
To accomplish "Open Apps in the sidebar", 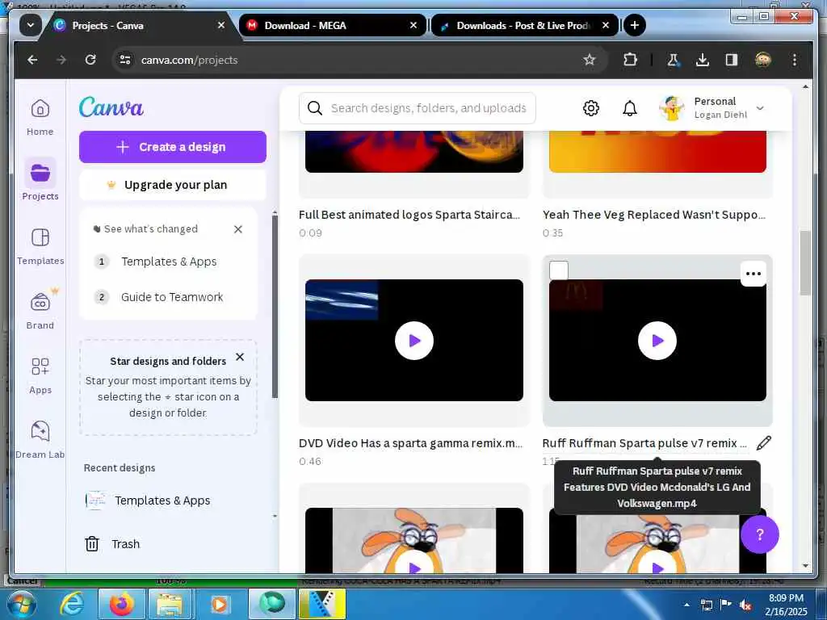I will tap(40, 375).
